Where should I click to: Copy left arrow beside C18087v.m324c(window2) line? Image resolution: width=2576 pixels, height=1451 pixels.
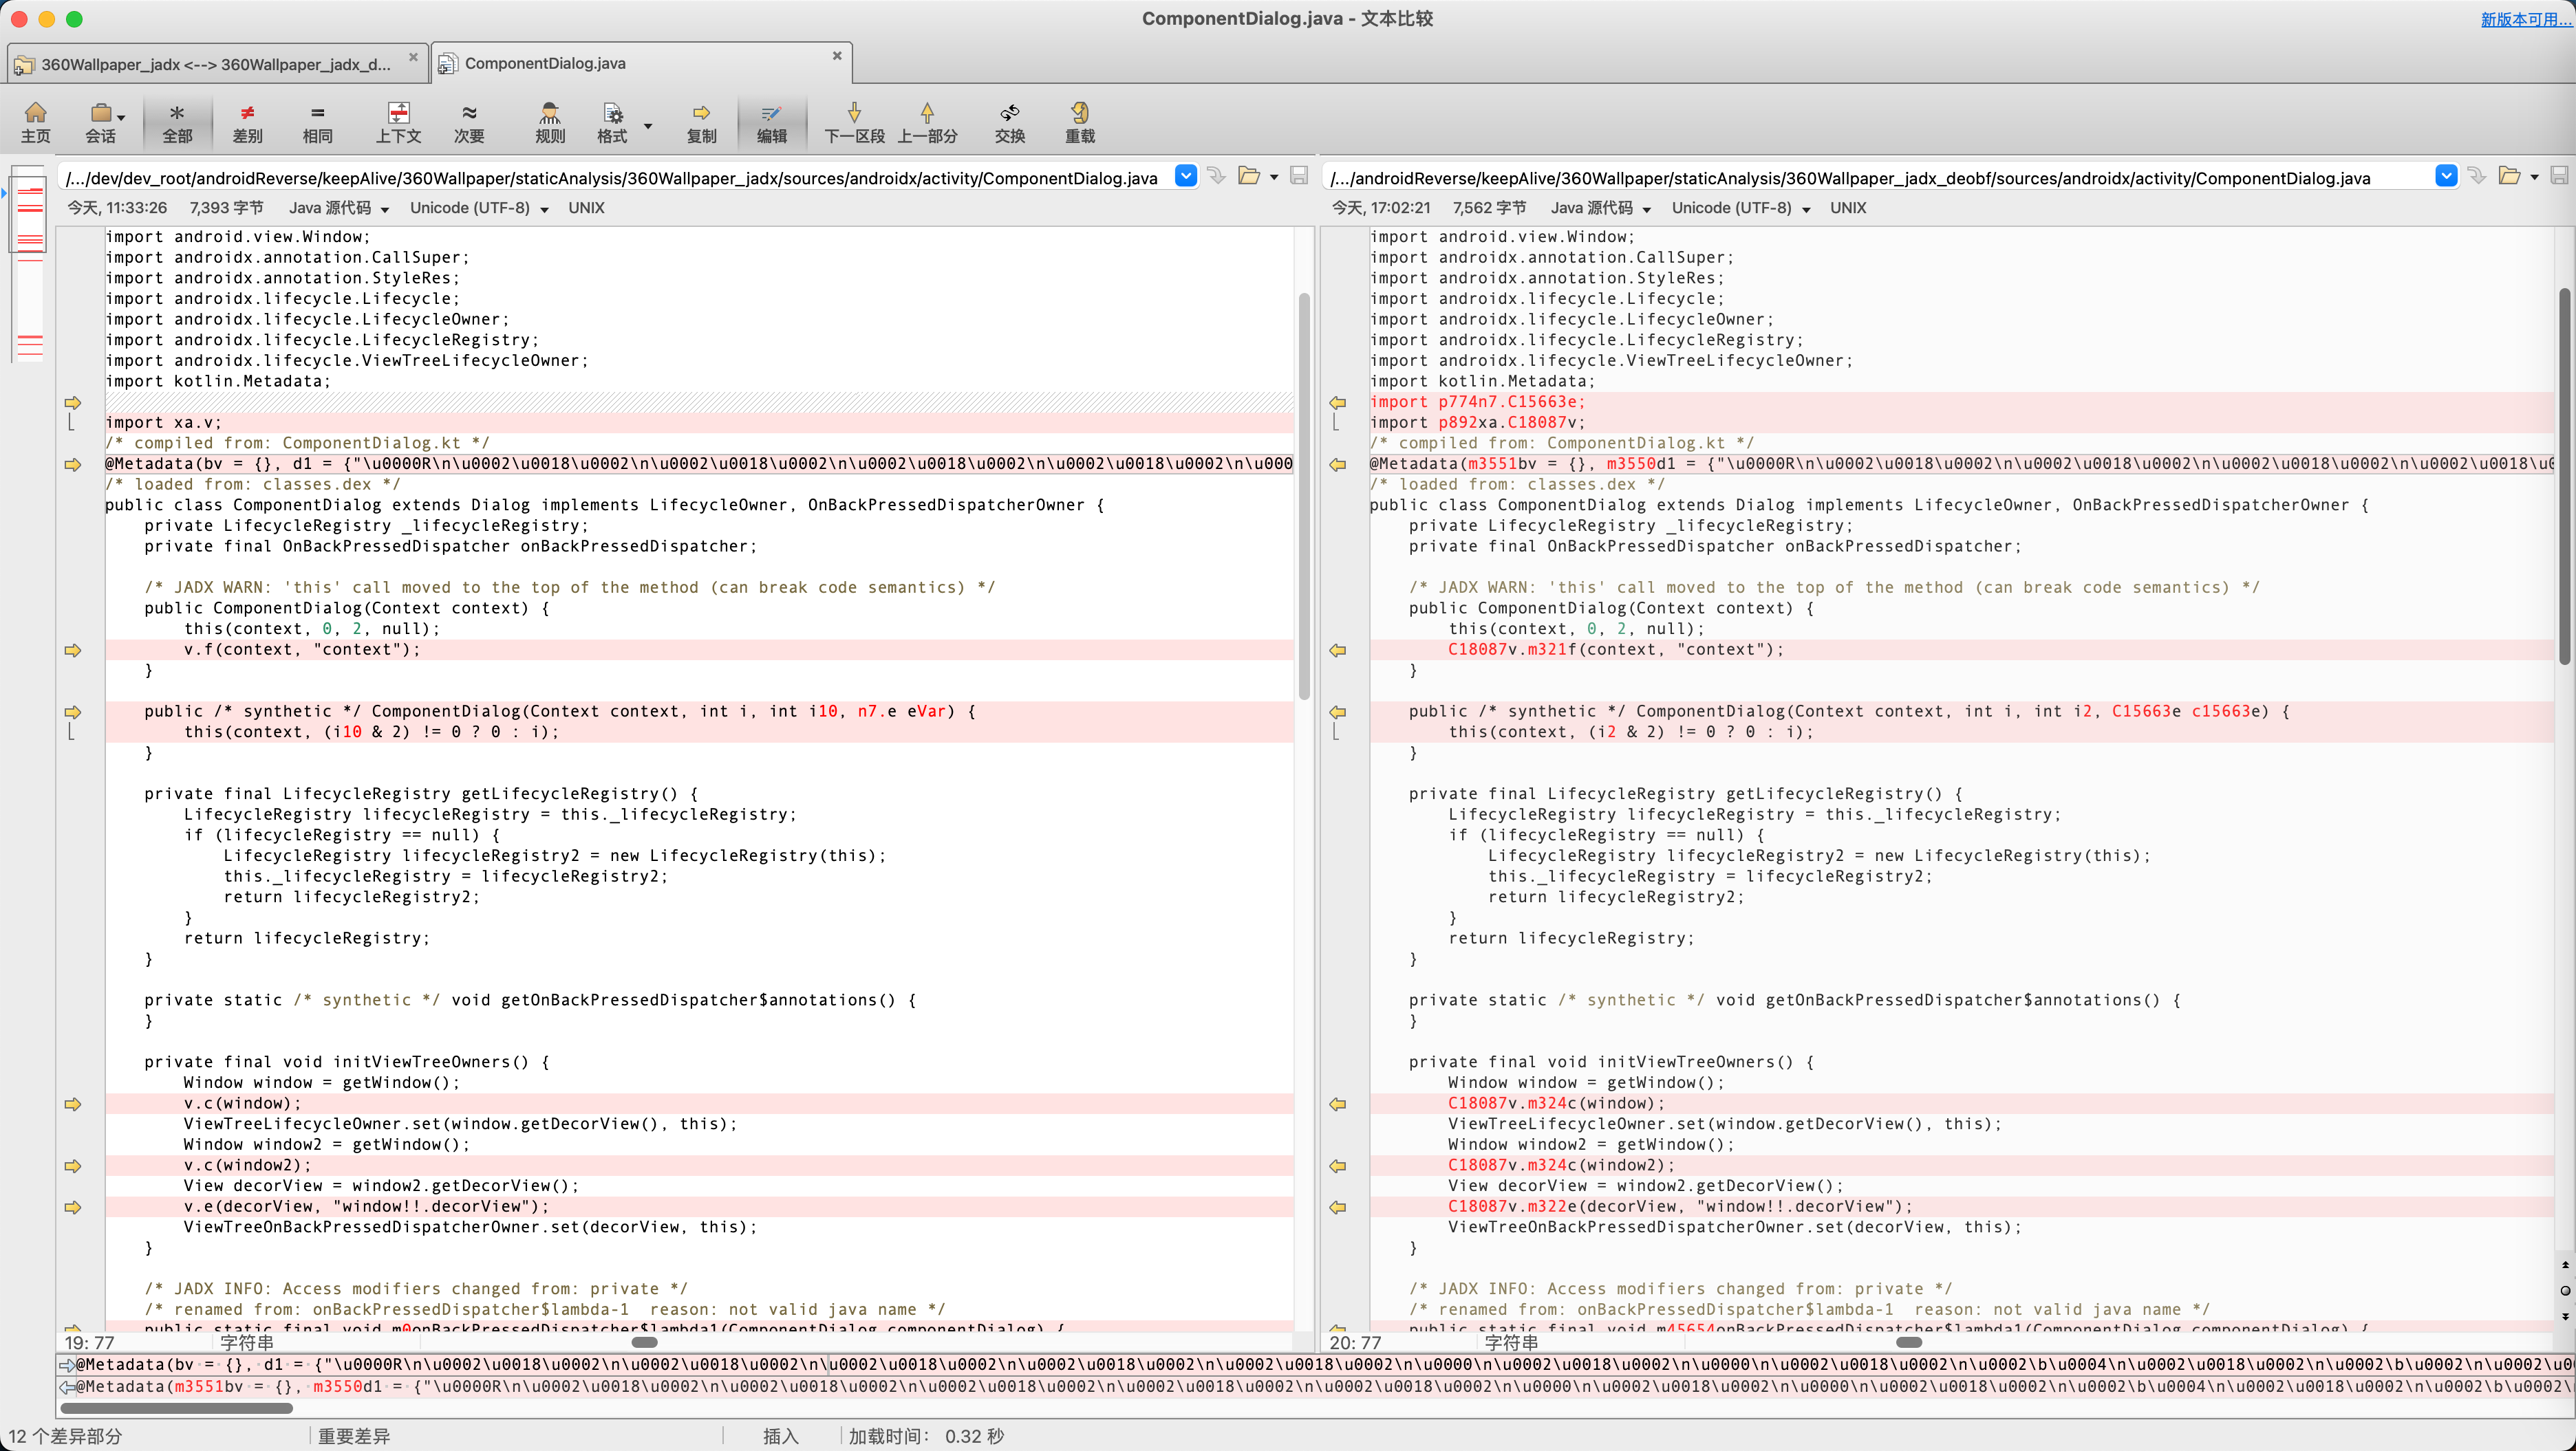[1337, 1166]
